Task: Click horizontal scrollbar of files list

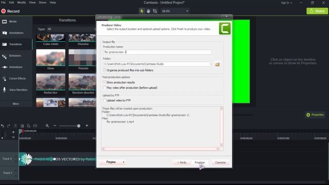Action: click(x=160, y=149)
